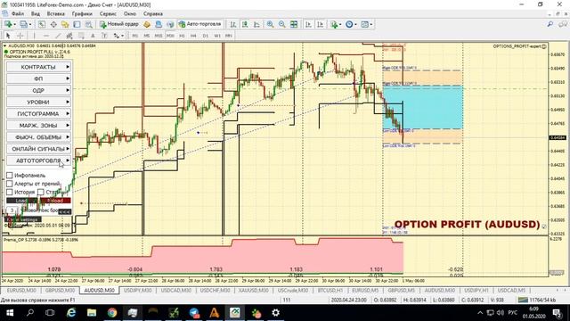
Task: Select the trendline drawing tool
Action: (58, 36)
